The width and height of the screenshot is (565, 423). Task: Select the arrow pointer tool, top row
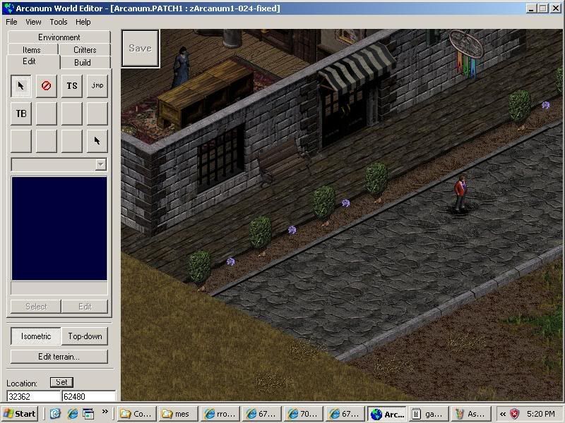(21, 86)
